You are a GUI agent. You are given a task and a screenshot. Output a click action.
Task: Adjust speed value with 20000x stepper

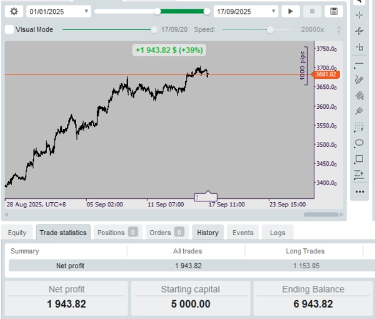[x=339, y=29]
